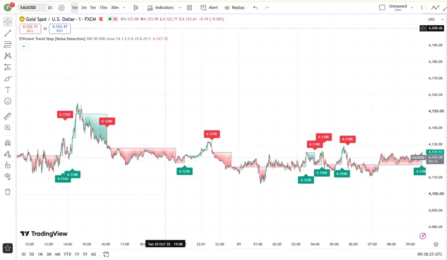Open the USD currency dropdown
Screen dimensions: 447x260
(436, 19)
